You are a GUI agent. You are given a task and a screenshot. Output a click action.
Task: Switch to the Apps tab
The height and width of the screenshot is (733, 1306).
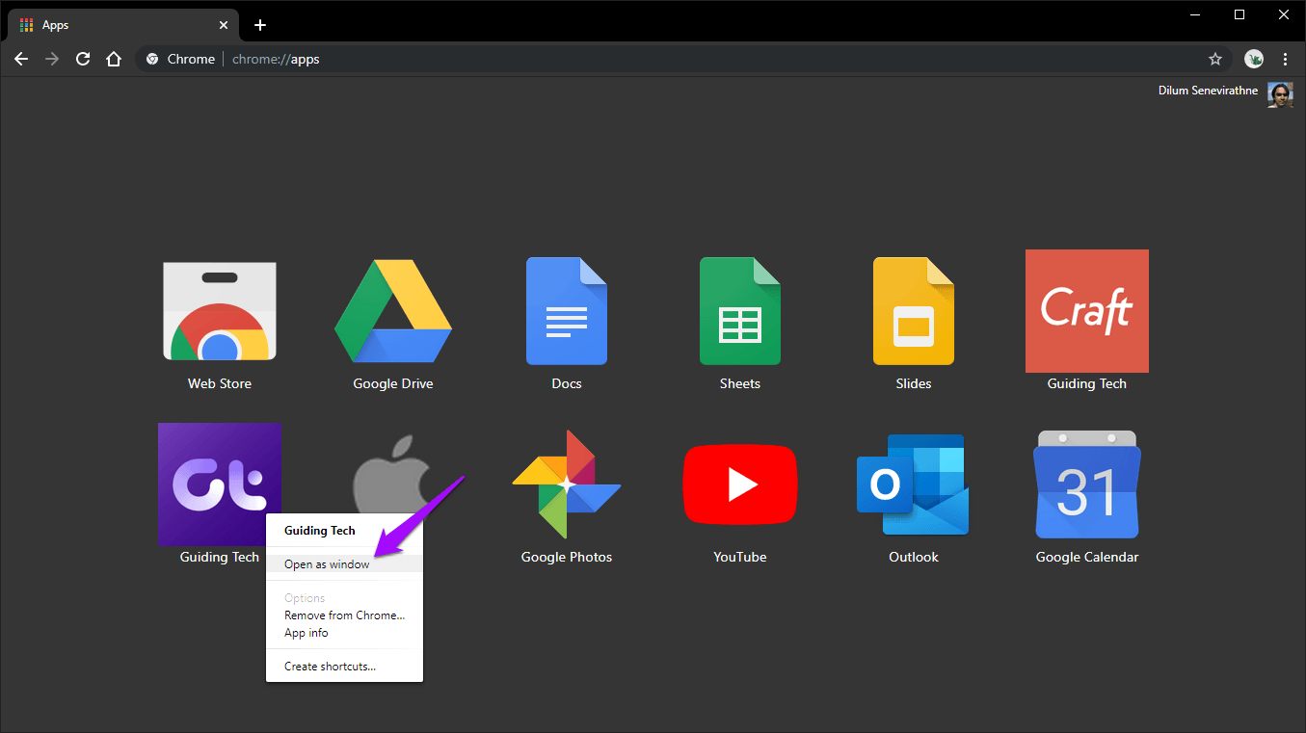(x=122, y=25)
